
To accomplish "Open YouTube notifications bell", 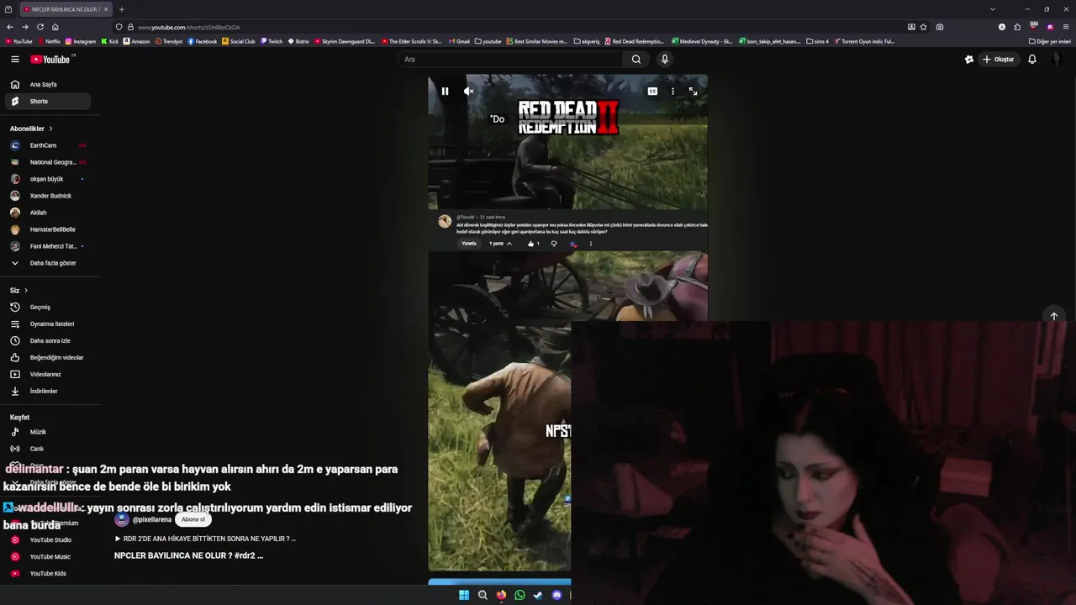I will click(1032, 59).
